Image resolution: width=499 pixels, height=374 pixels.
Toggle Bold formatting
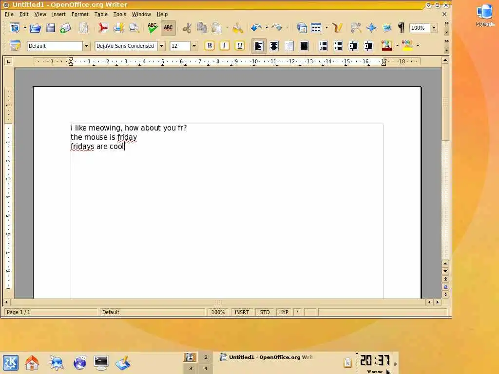[210, 46]
